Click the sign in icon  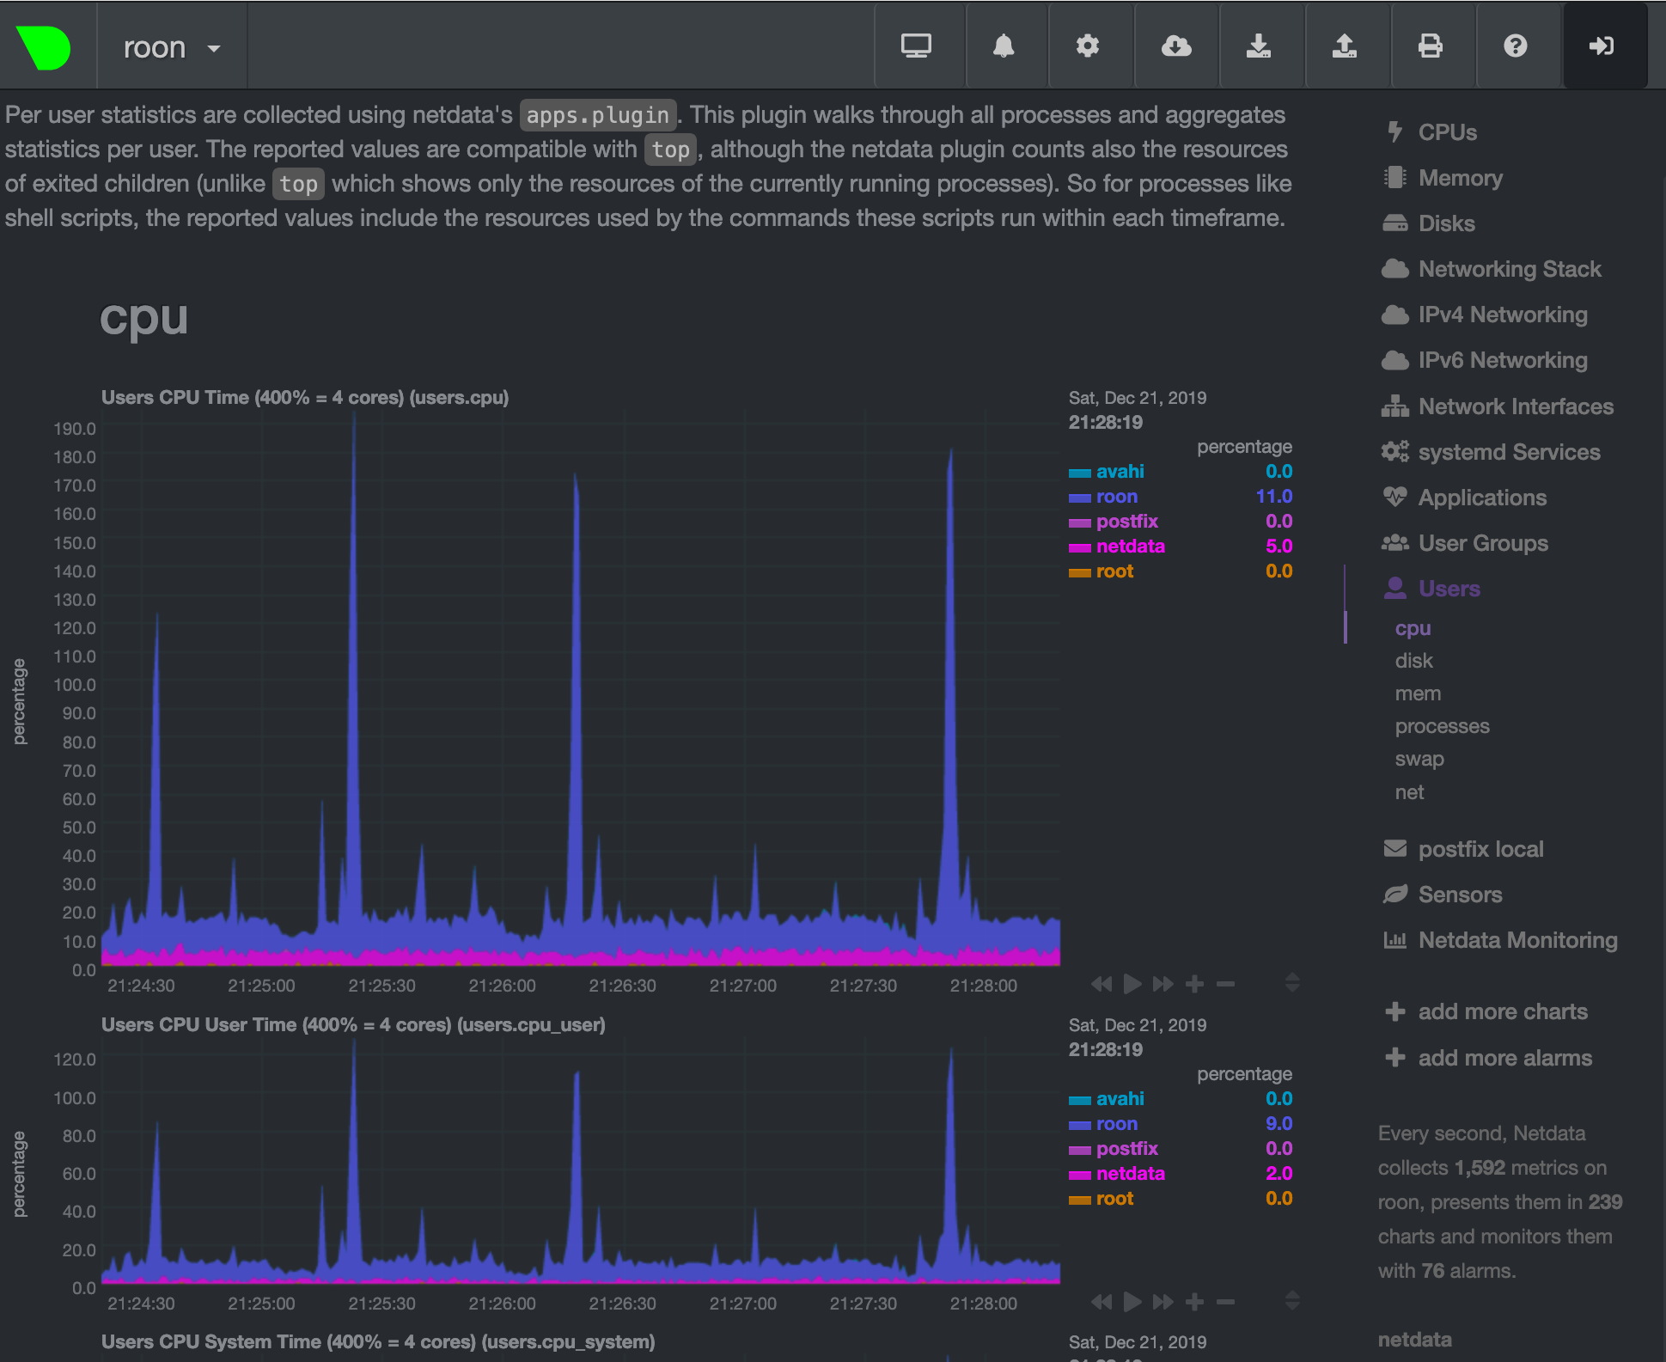pos(1602,46)
